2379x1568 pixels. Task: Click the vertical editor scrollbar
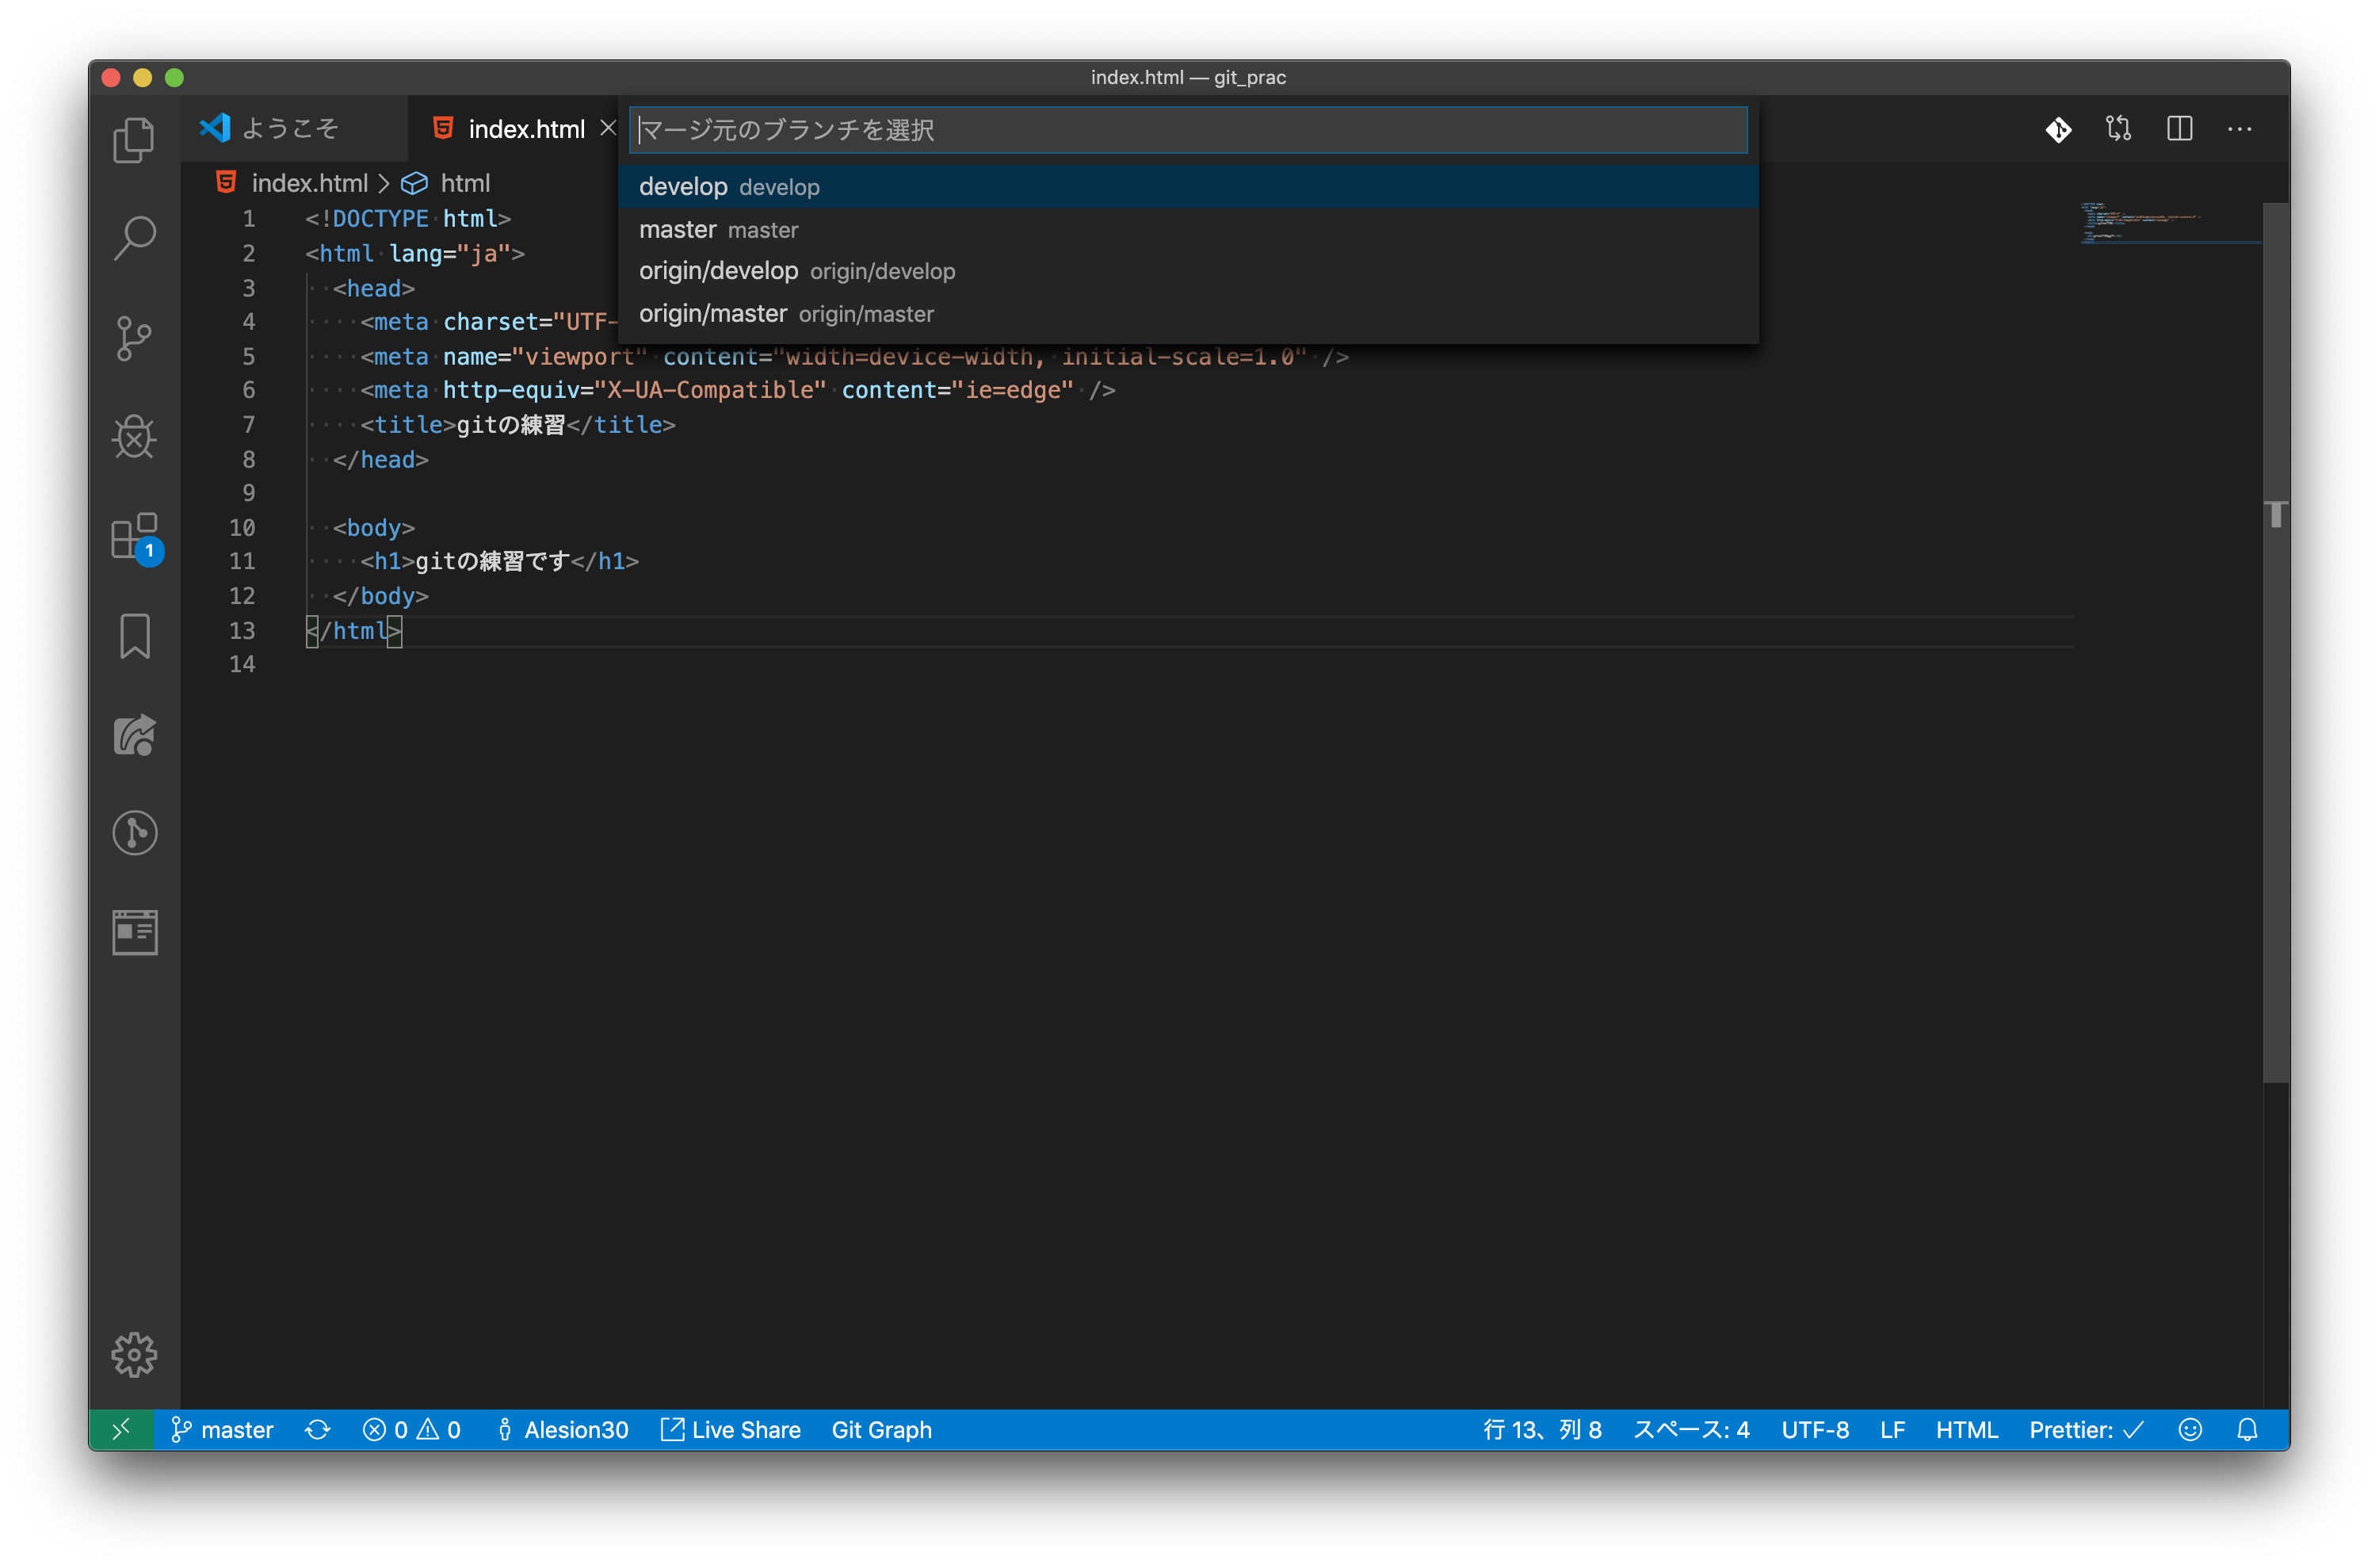coord(2277,642)
